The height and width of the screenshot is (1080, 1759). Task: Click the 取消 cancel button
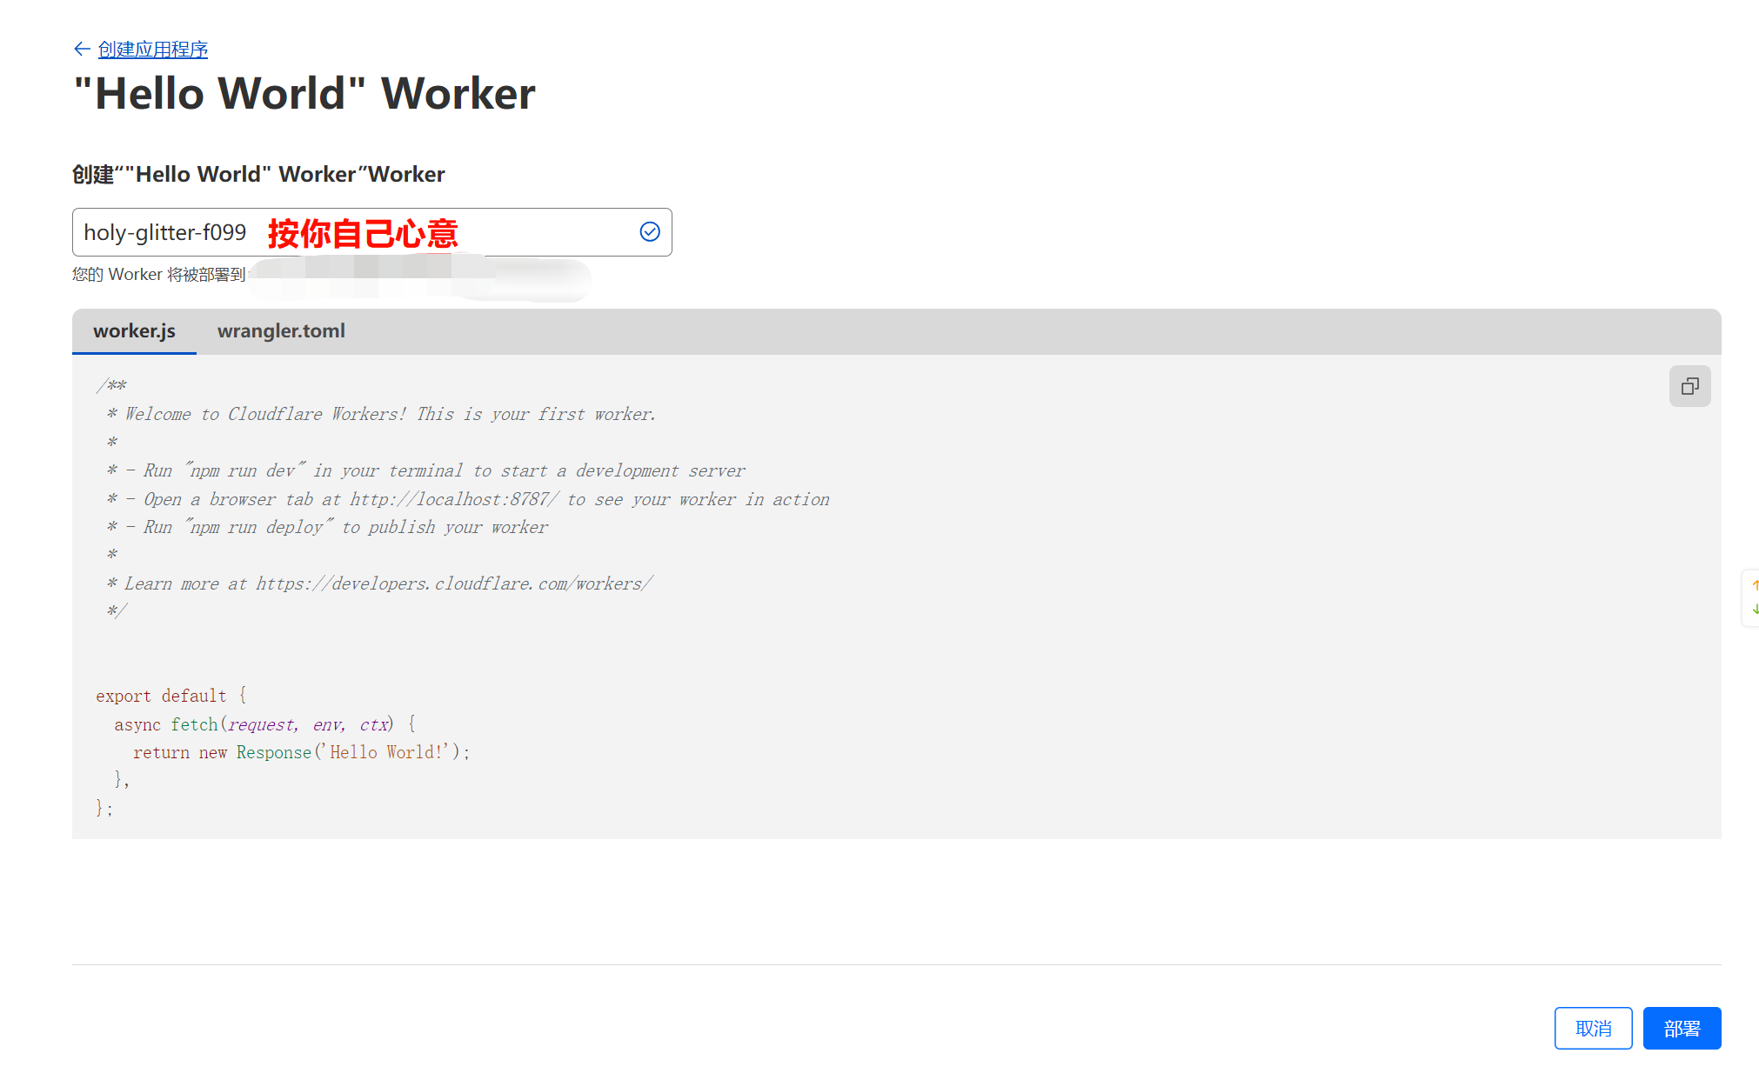point(1593,1029)
